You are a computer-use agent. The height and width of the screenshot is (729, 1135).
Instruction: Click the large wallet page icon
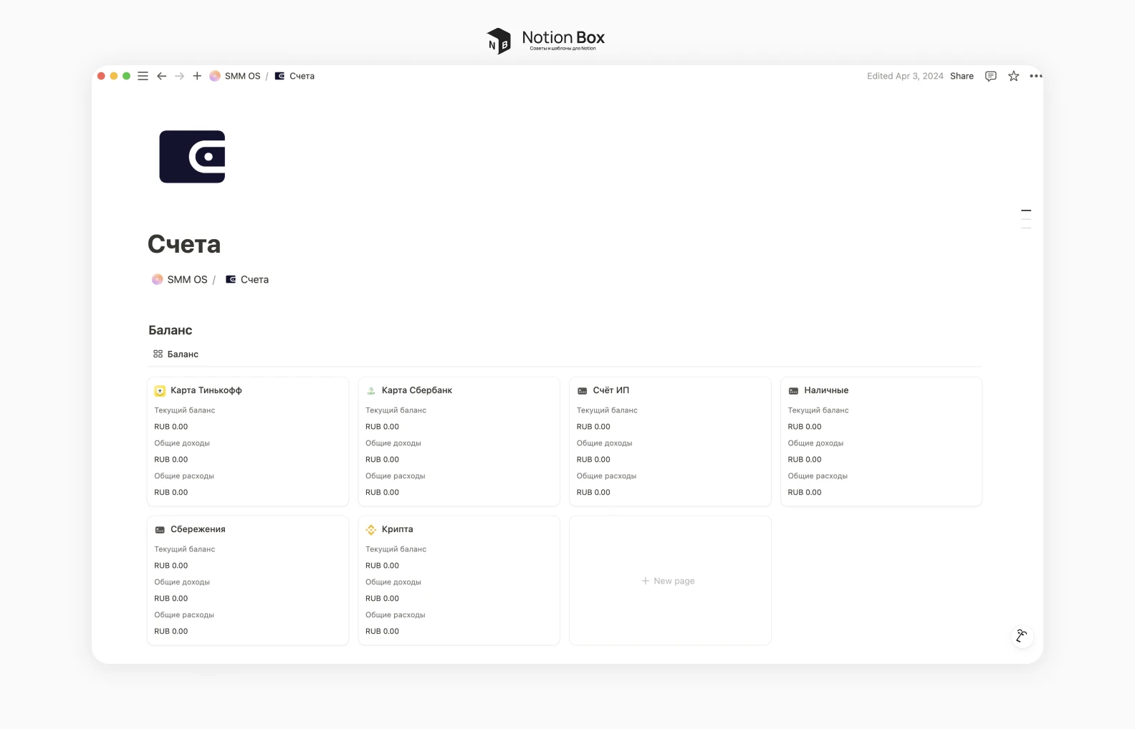pos(192,157)
